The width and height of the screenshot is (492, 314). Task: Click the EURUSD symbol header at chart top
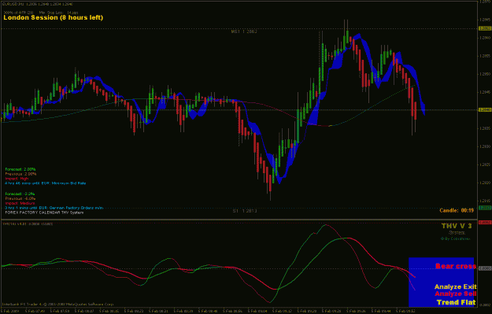[38, 5]
